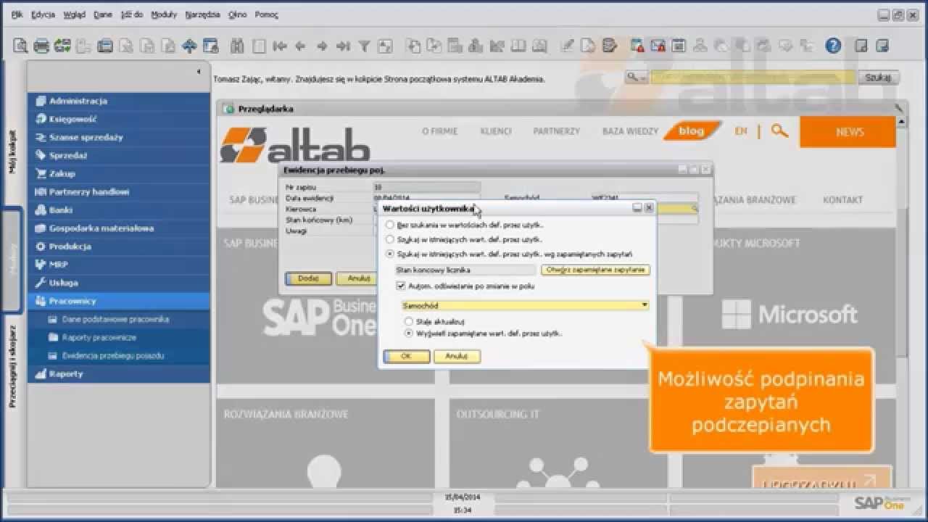This screenshot has height=522, width=928.
Task: Select 'Stale aktualizuj' radio button
Action: click(409, 320)
